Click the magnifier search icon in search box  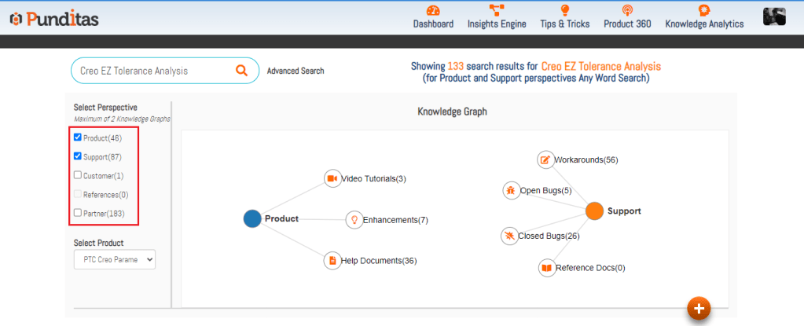pos(241,71)
